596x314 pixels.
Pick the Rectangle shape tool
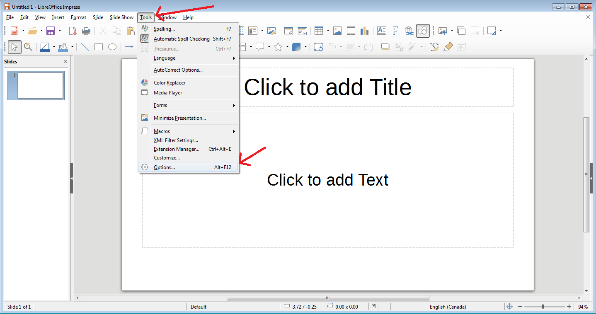99,47
